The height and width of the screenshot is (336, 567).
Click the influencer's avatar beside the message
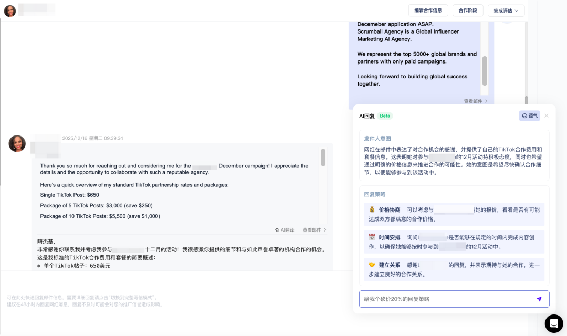(x=17, y=143)
